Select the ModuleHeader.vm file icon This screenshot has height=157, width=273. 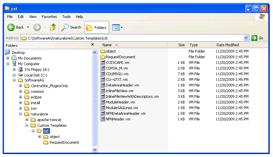[103, 102]
